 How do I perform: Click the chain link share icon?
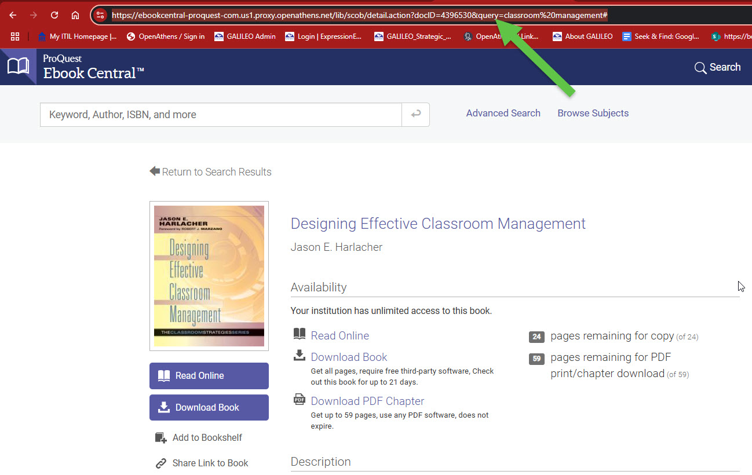tap(161, 463)
